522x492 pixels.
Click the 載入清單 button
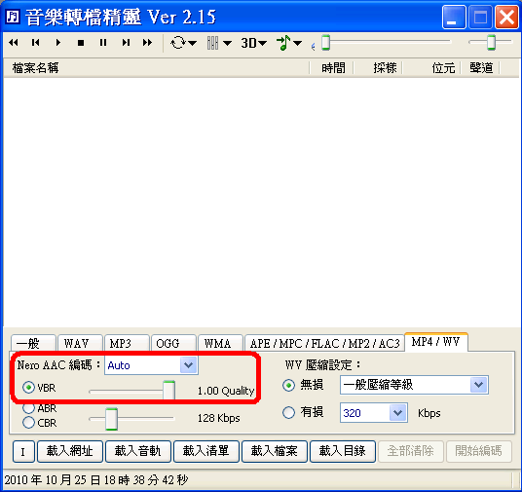(206, 451)
